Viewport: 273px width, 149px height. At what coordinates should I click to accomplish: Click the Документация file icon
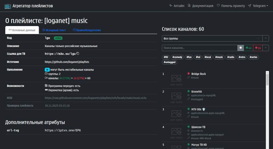coord(189,5)
